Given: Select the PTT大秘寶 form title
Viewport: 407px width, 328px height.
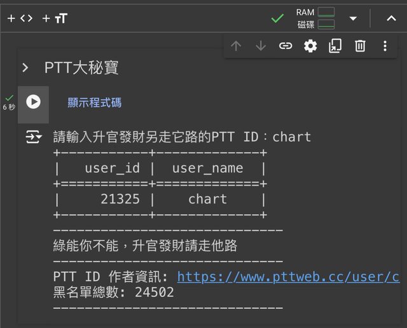Looking at the screenshot, I should (81, 67).
